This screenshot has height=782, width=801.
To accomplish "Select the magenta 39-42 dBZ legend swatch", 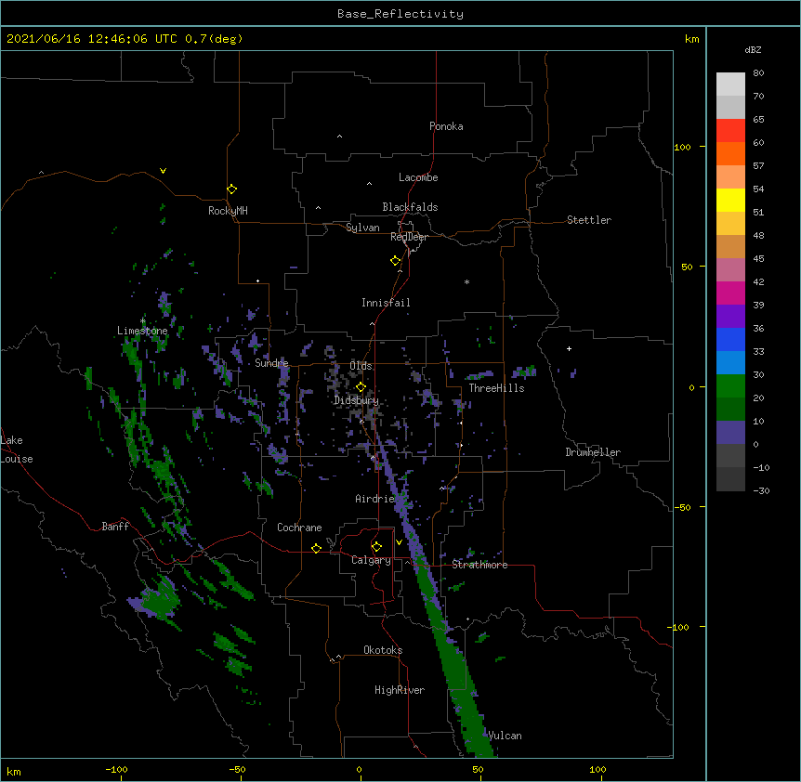I will point(730,293).
